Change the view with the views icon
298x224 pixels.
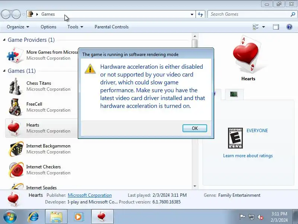pyautogui.click(x=256, y=27)
